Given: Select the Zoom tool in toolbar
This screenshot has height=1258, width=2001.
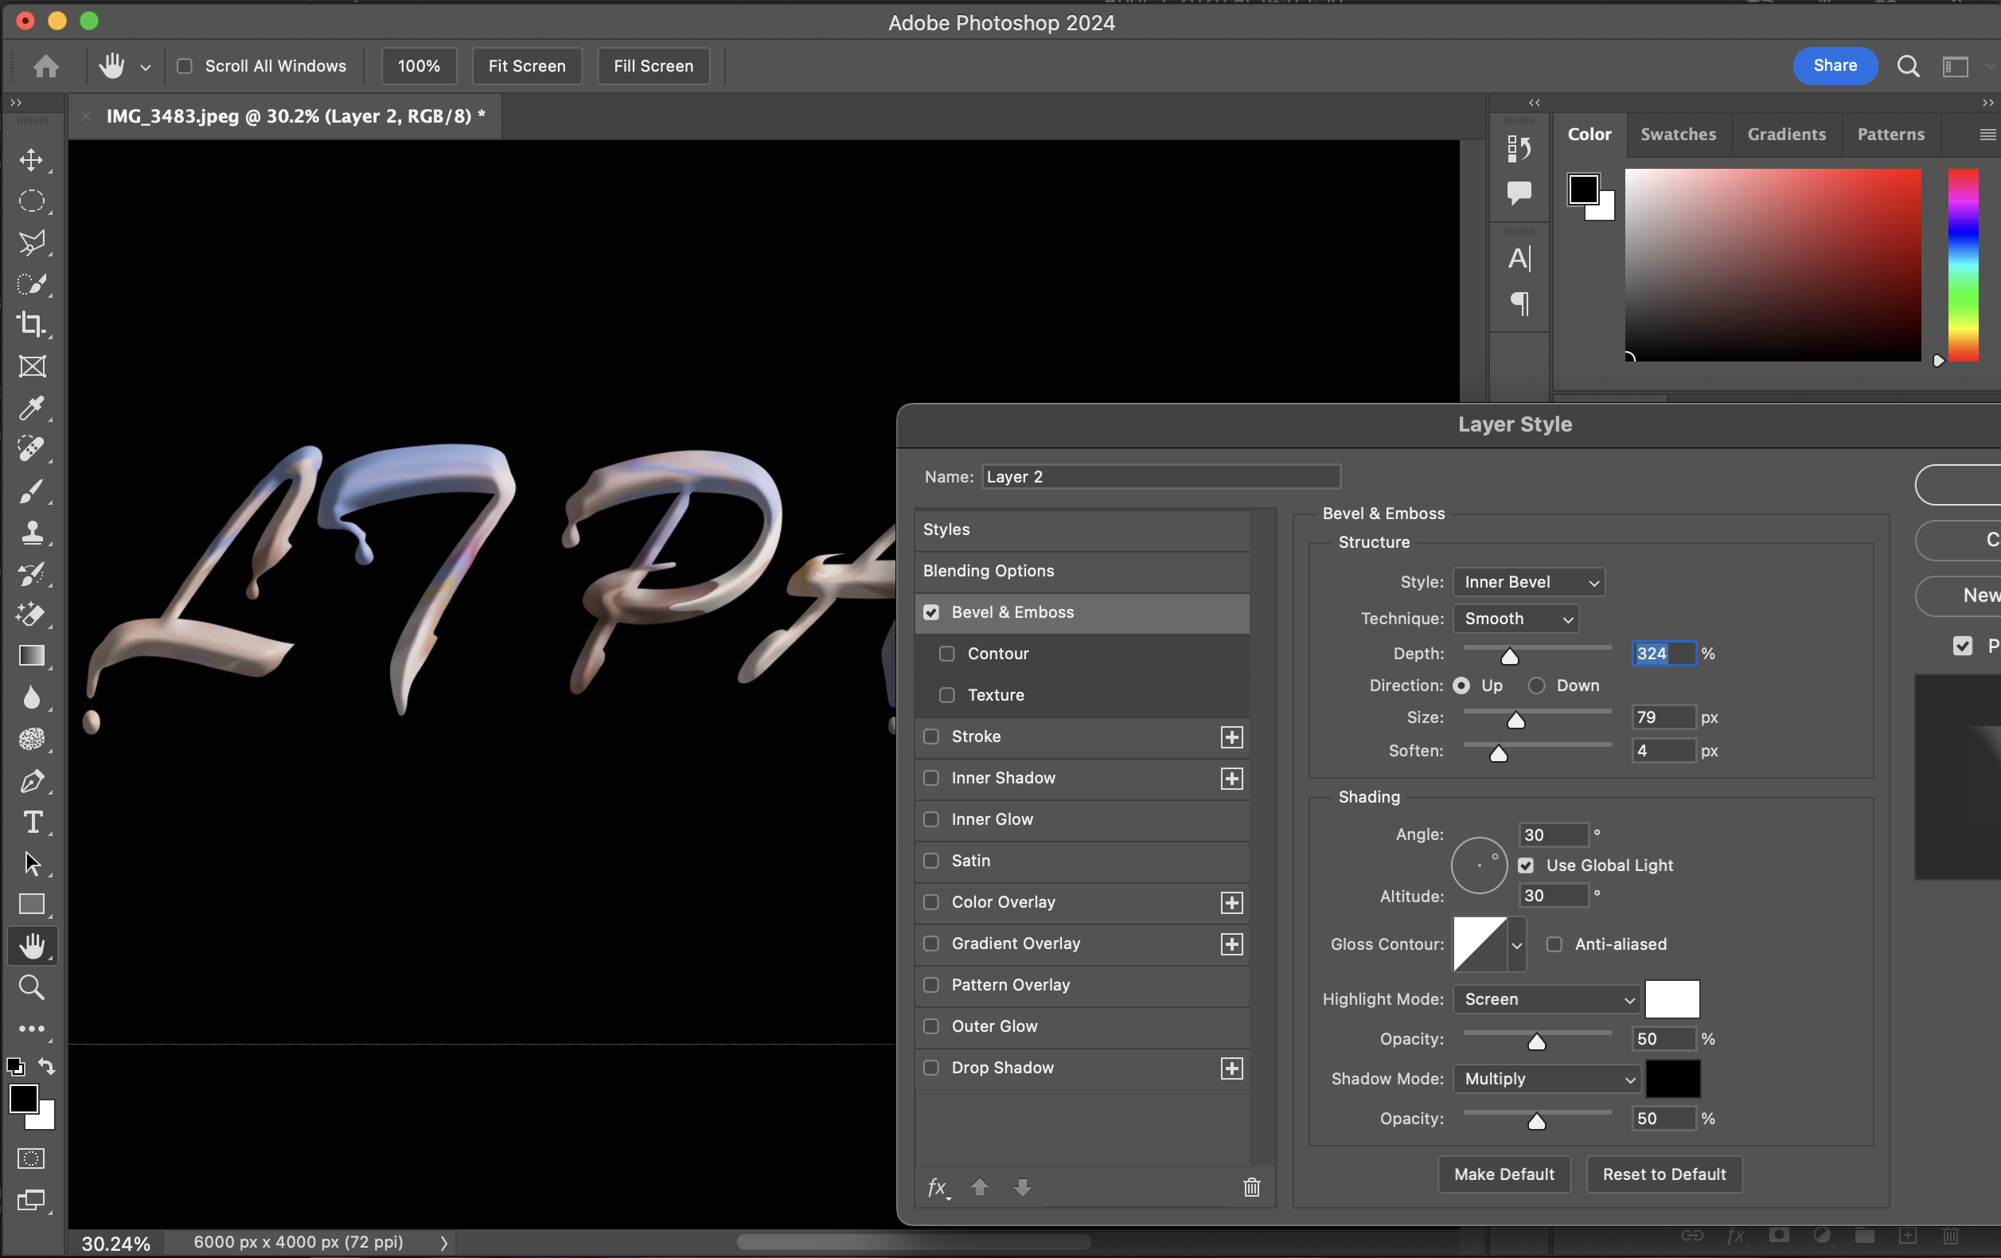Looking at the screenshot, I should [x=32, y=987].
